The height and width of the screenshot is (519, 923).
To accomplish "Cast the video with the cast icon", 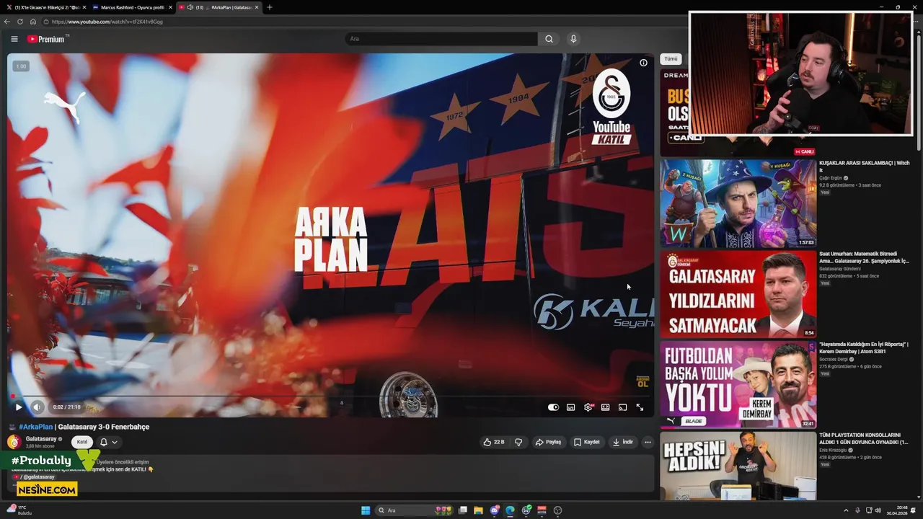I will [x=622, y=407].
